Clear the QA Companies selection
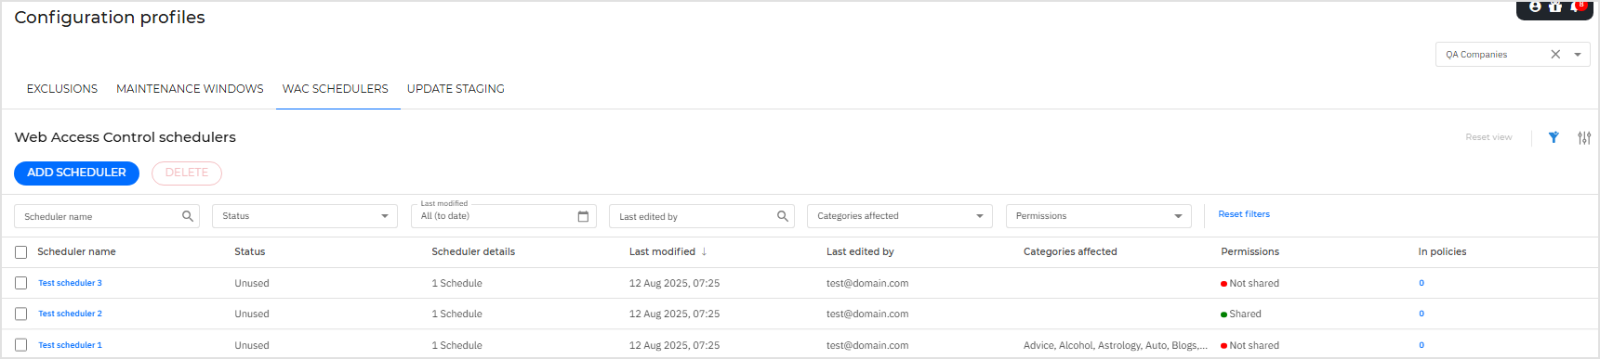This screenshot has height=359, width=1600. 1555,55
